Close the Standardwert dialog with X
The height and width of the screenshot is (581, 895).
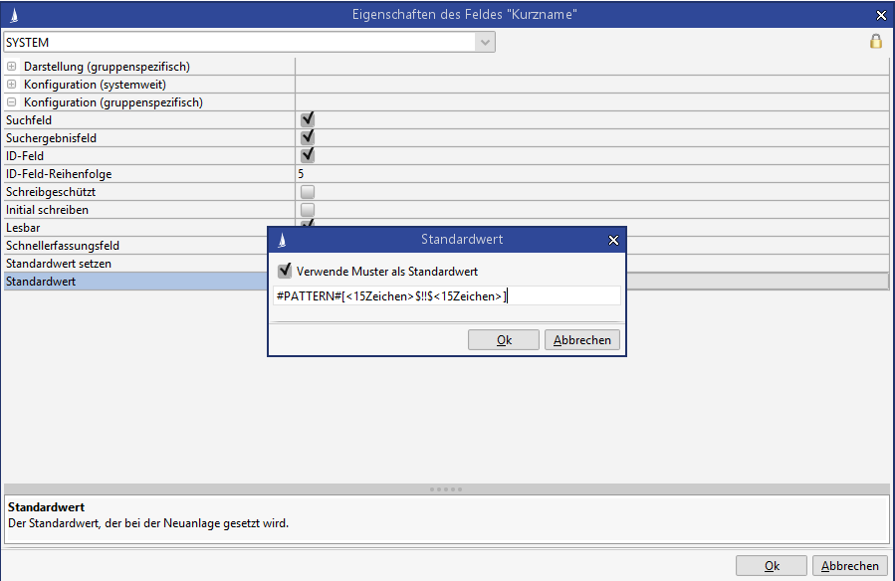pos(613,240)
